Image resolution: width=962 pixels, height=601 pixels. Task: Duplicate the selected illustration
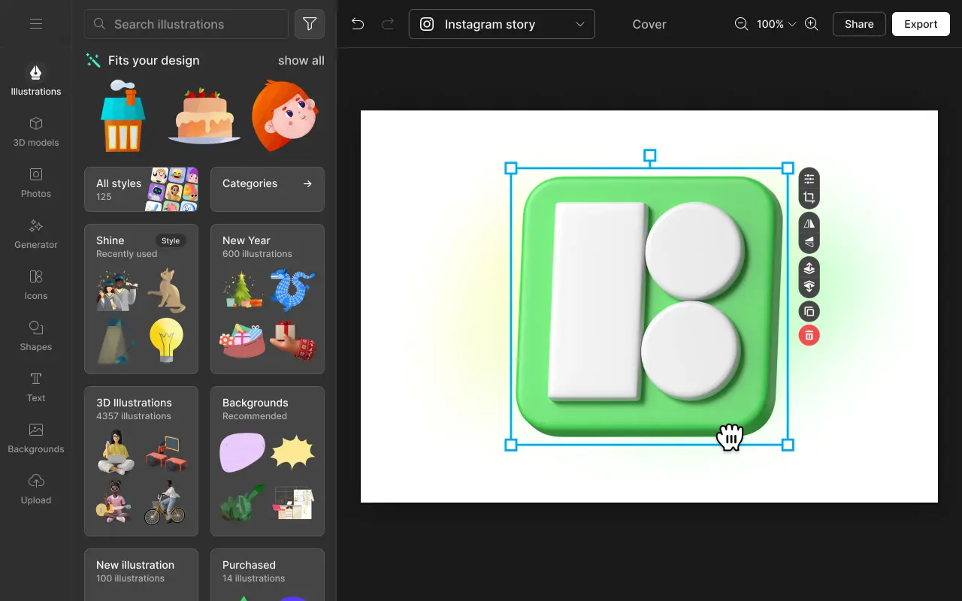(809, 311)
